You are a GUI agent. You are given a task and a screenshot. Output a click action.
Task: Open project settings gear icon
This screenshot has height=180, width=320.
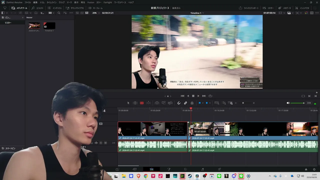[x=314, y=169]
